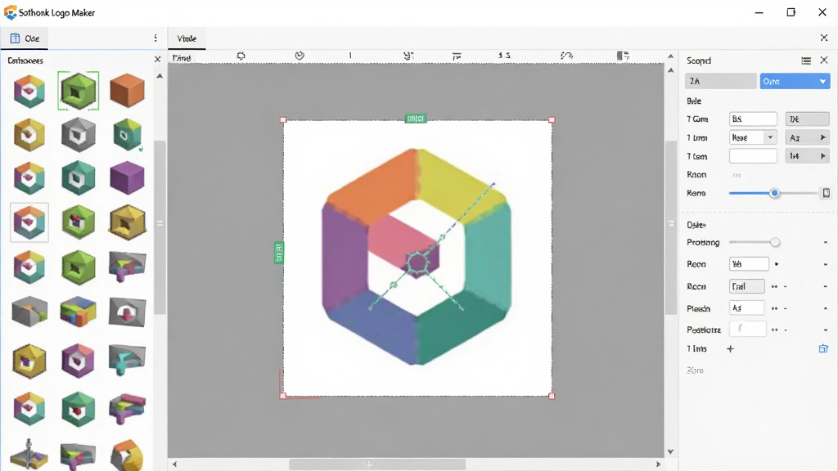Click the small page icon beside the Roma slider
This screenshot has width=838, height=471.
(826, 193)
